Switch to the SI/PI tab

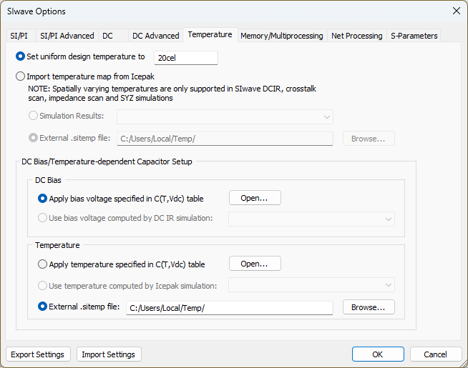pyautogui.click(x=19, y=36)
